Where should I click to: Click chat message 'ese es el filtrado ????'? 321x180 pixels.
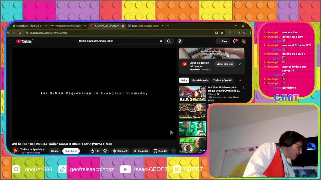[297, 45]
